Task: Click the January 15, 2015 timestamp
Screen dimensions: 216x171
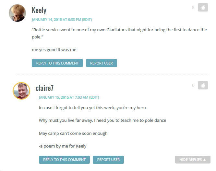Action: (x=63, y=97)
